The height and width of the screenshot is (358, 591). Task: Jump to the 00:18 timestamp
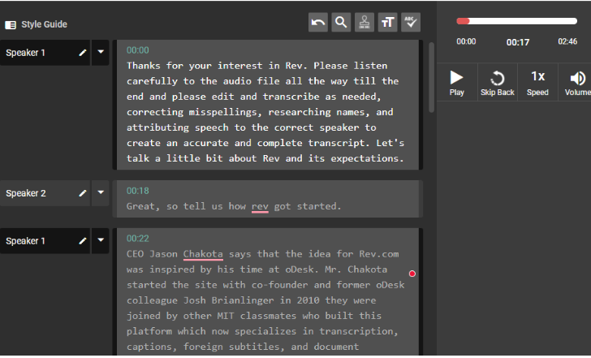coord(137,191)
